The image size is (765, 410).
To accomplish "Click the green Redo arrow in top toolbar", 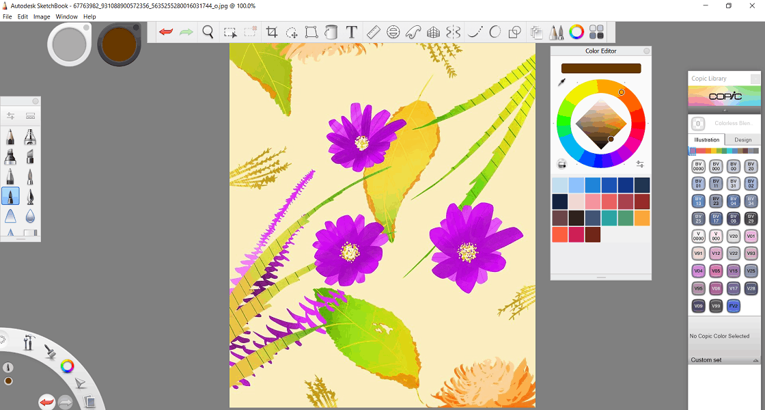I will (186, 32).
